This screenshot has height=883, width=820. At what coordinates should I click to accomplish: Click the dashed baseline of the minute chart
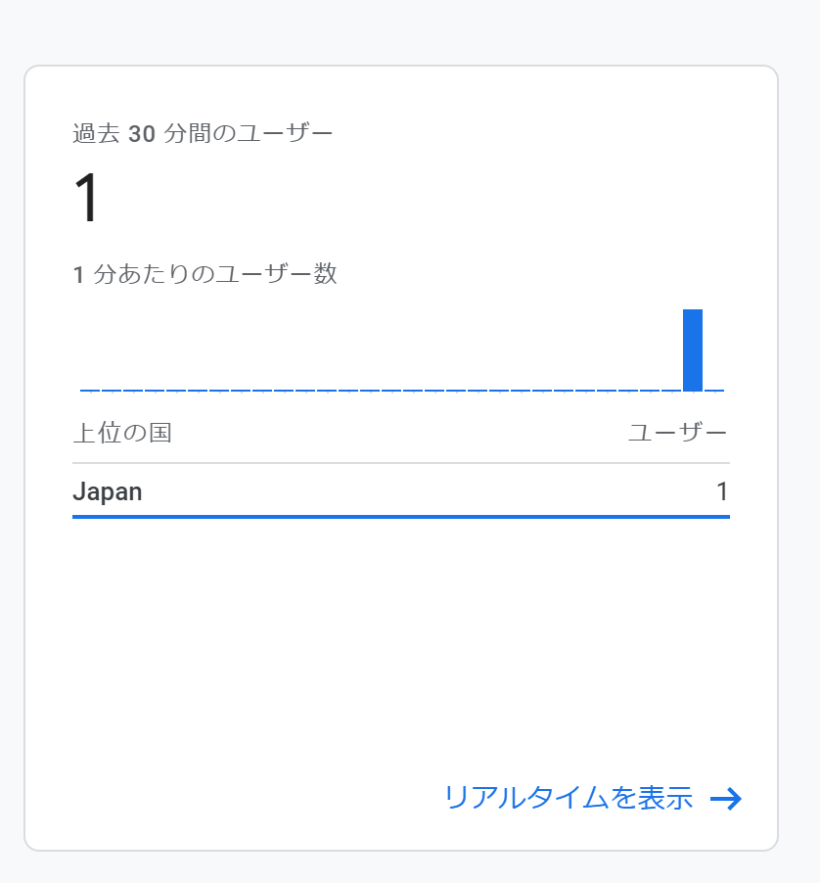pyautogui.click(x=391, y=389)
